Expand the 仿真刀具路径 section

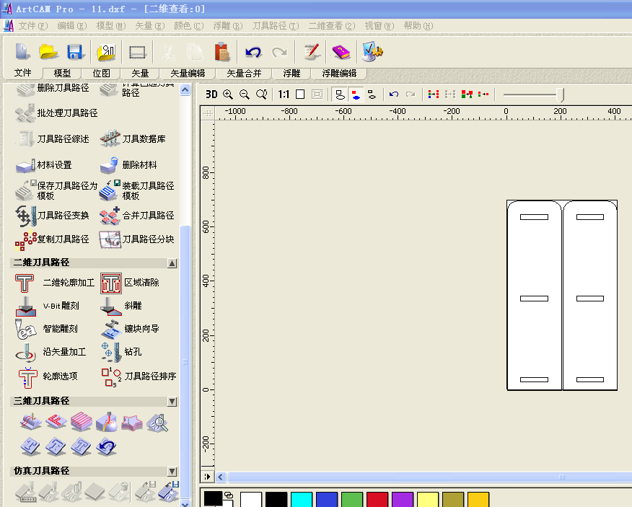pos(172,471)
